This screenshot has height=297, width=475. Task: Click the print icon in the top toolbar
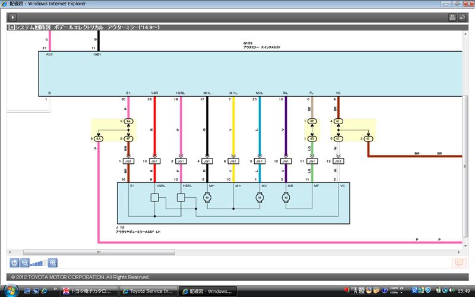453,18
